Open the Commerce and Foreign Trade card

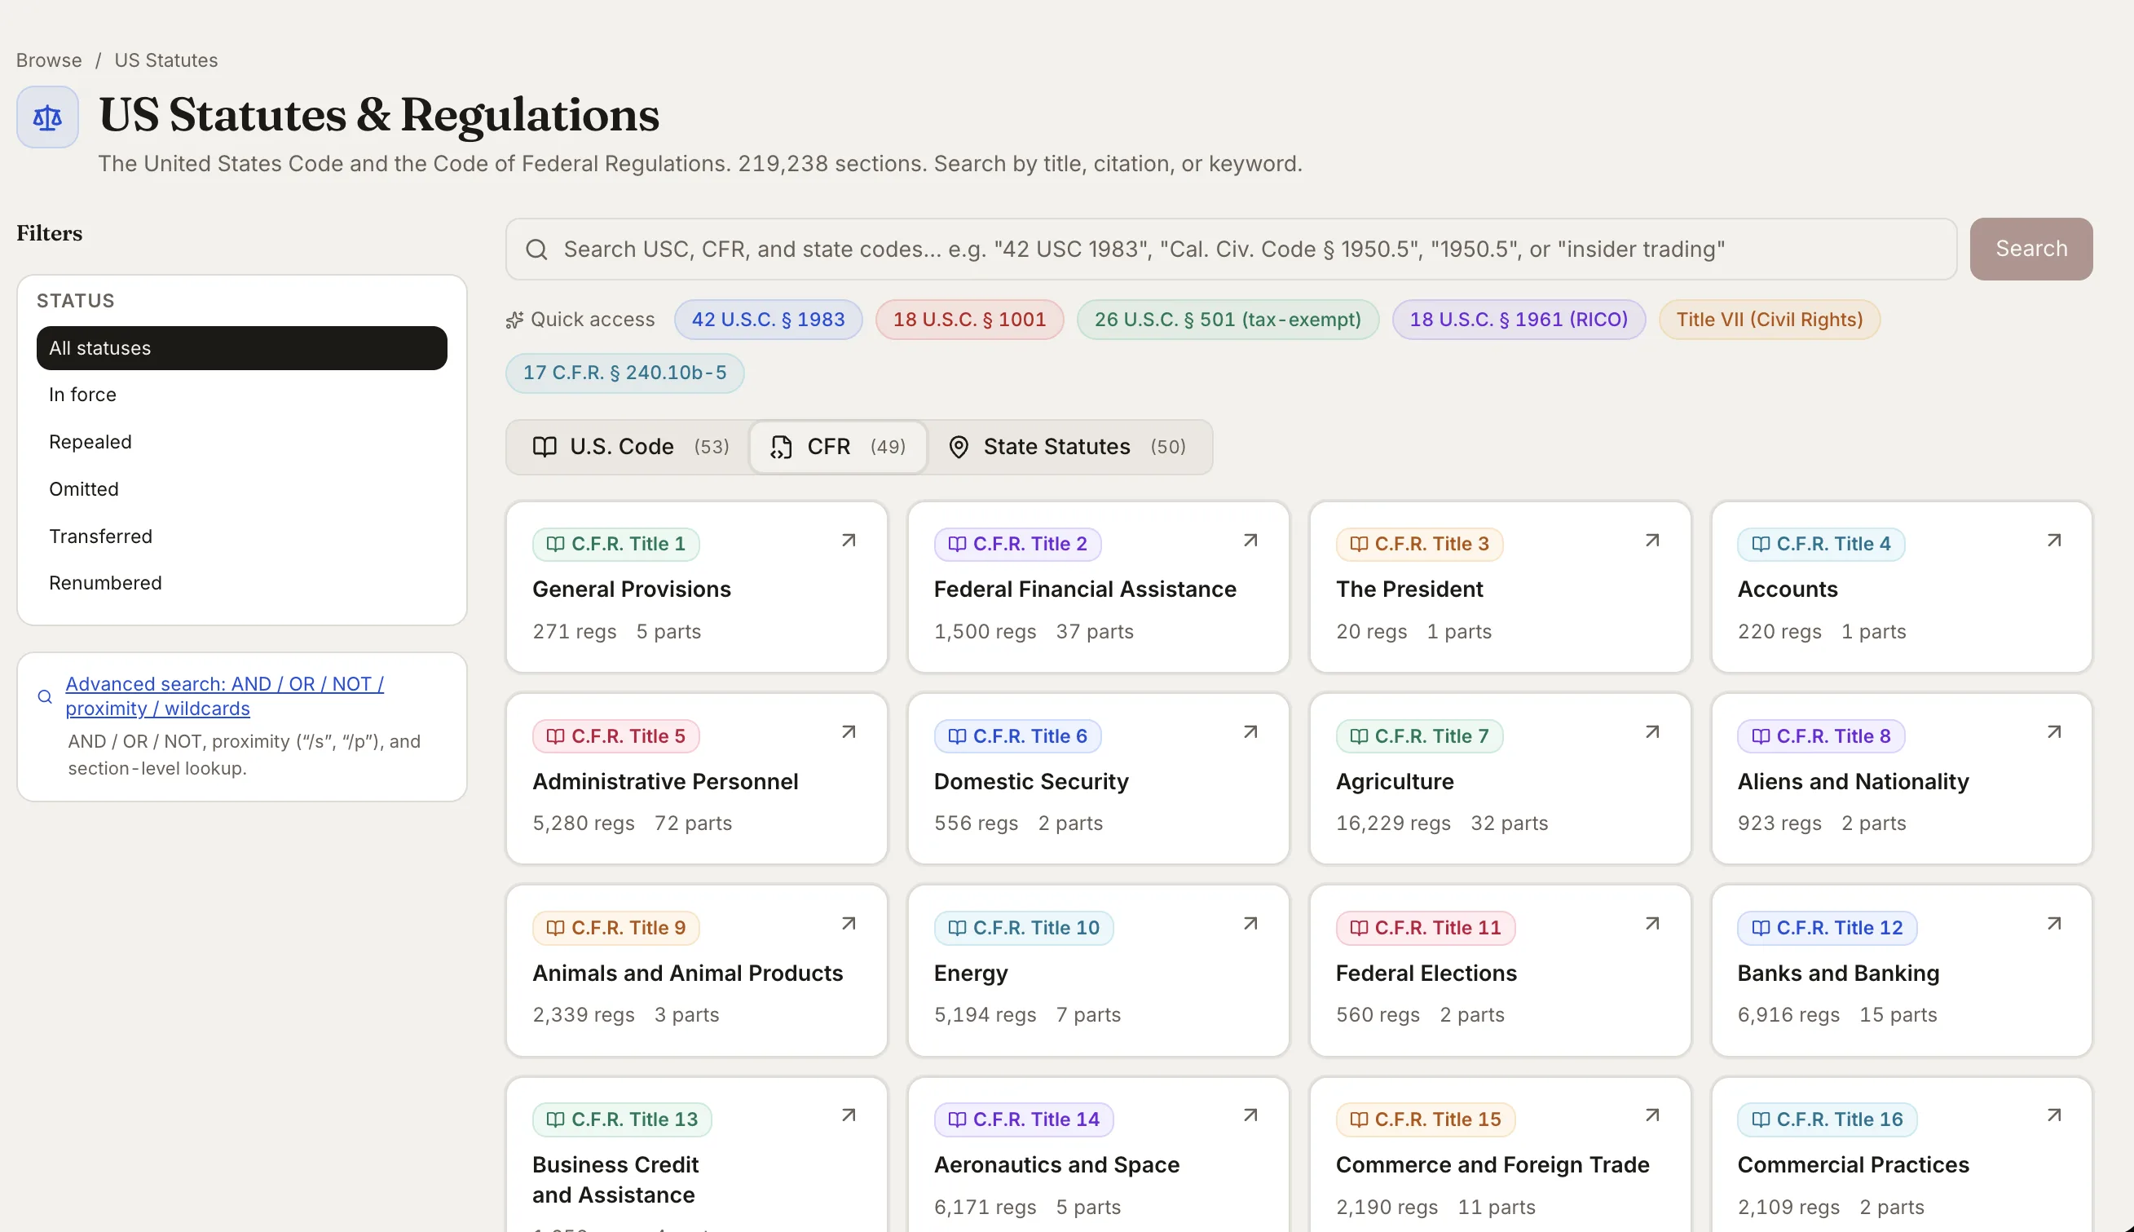1500,1155
